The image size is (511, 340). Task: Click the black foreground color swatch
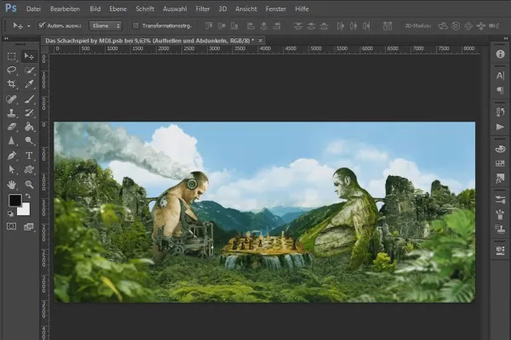point(14,201)
